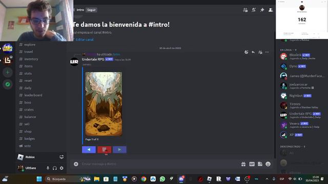Add reaction to Undertale RPG message

pyautogui.click(x=246, y=52)
